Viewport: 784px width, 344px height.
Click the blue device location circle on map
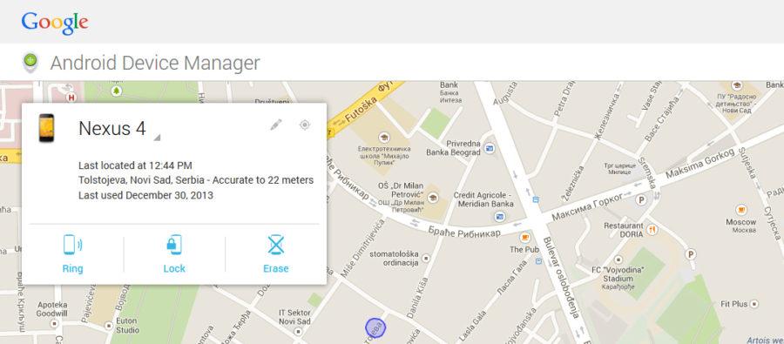(x=375, y=328)
